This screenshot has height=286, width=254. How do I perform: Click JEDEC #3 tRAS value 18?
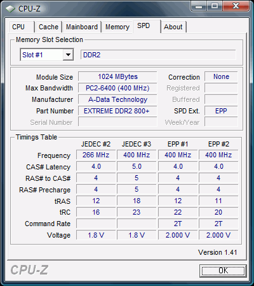[x=137, y=201]
